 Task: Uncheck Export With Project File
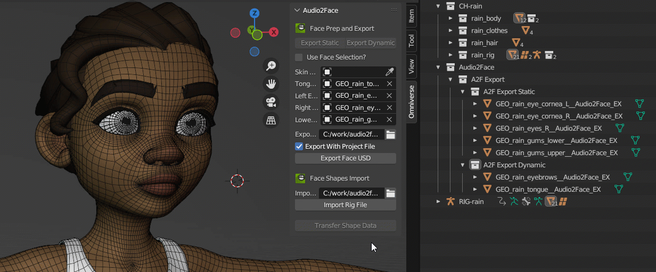coord(299,146)
